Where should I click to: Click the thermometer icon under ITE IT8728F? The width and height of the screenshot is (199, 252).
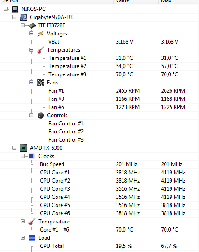(x=41, y=50)
